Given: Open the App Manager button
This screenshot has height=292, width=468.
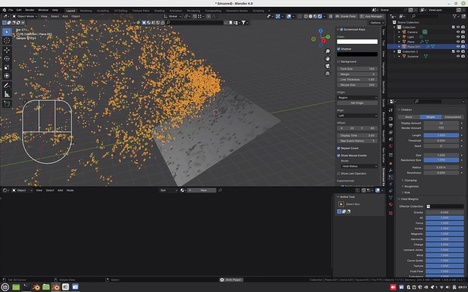Looking at the screenshot, I should [x=371, y=16].
